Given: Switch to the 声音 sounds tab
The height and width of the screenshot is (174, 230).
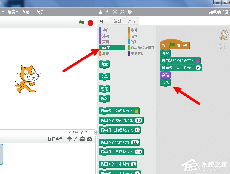Looking at the screenshot, I should (x=132, y=21).
